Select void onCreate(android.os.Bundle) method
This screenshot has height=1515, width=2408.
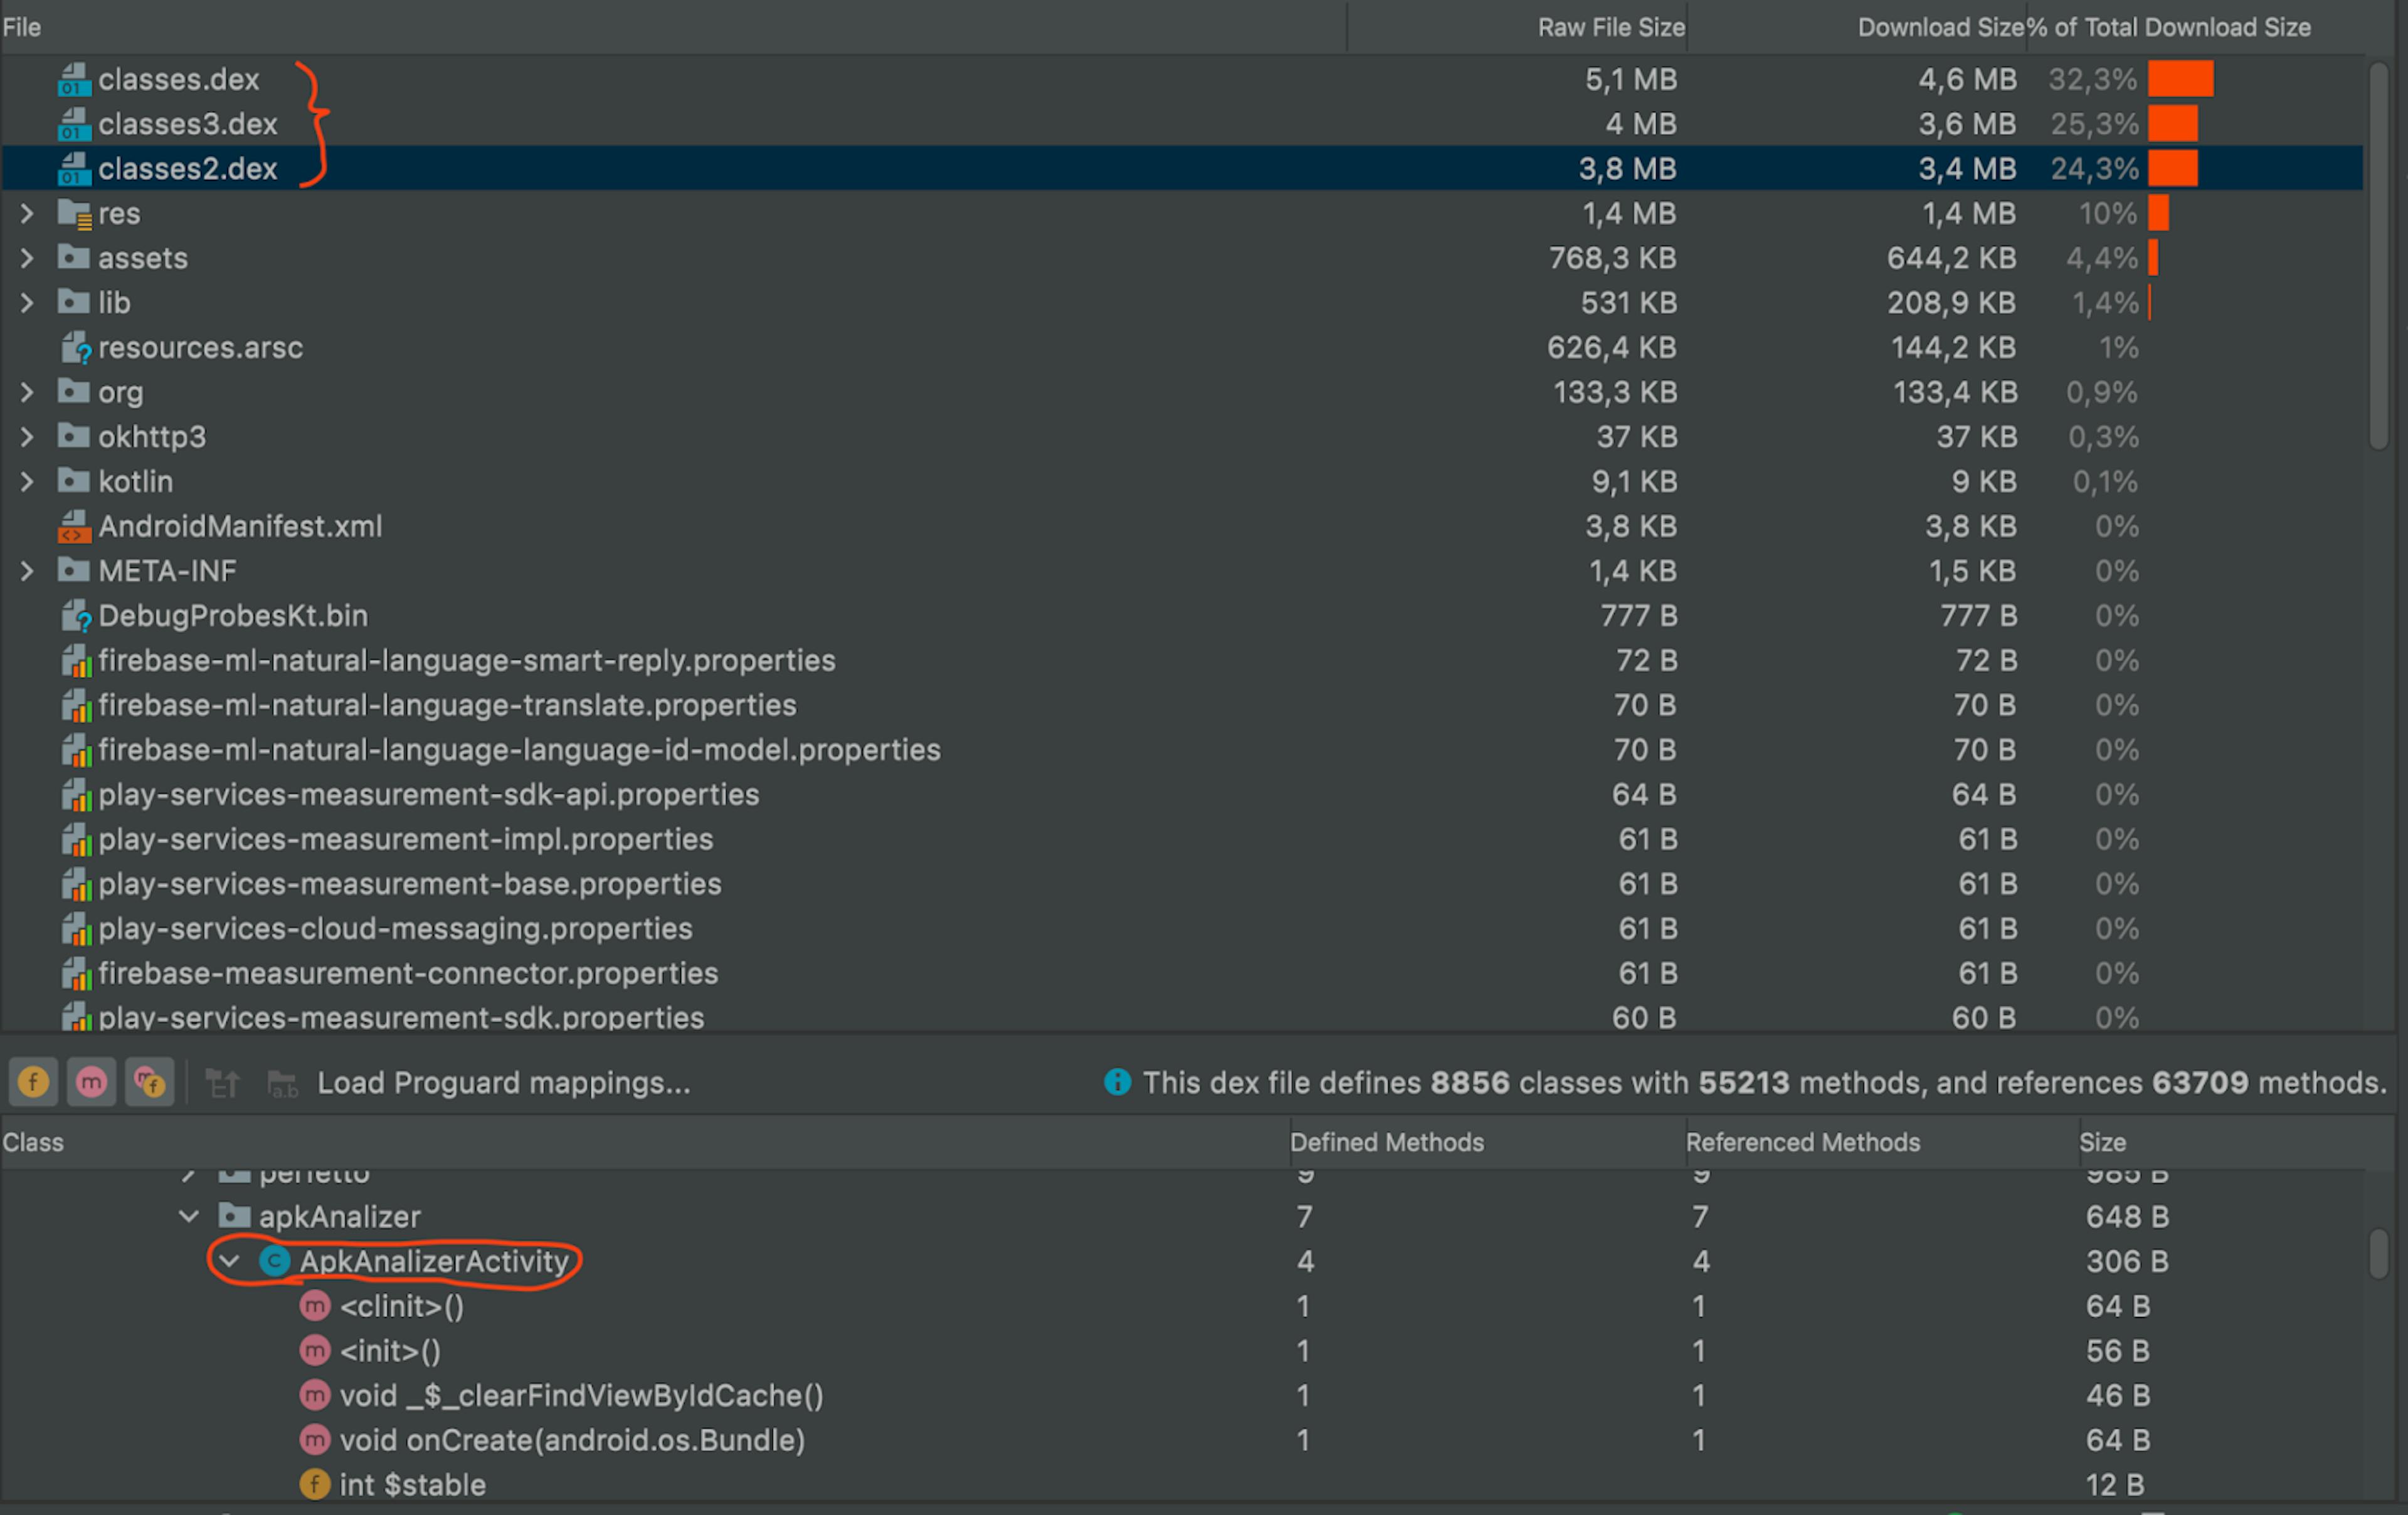pos(571,1440)
